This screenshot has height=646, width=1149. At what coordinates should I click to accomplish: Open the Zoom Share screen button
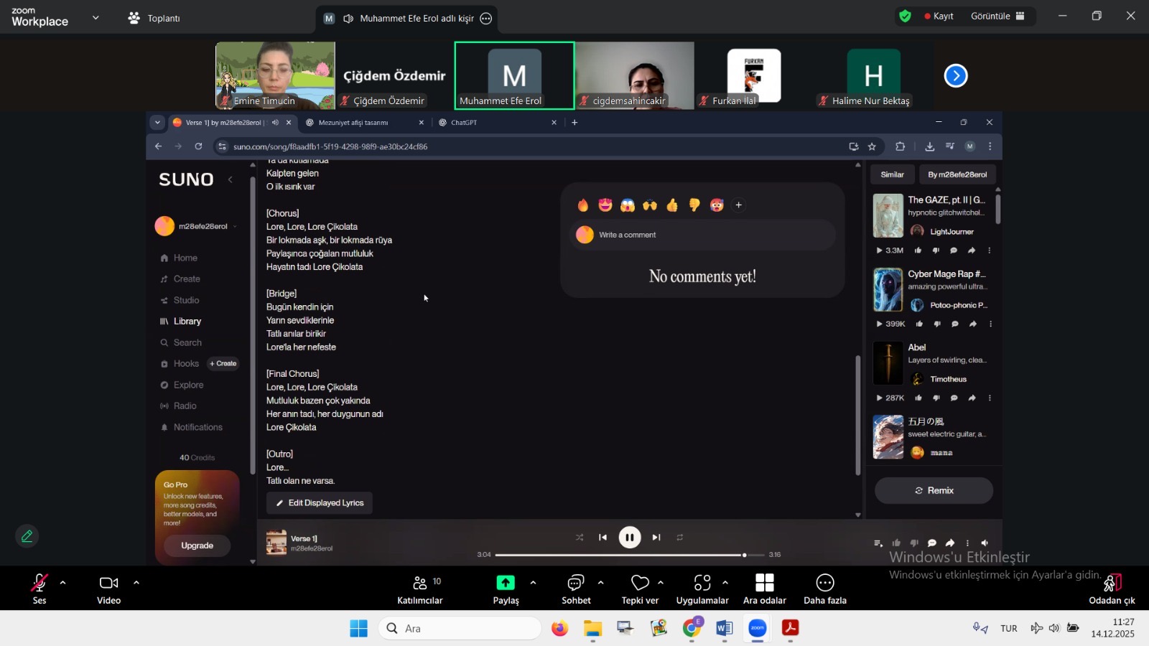click(506, 589)
